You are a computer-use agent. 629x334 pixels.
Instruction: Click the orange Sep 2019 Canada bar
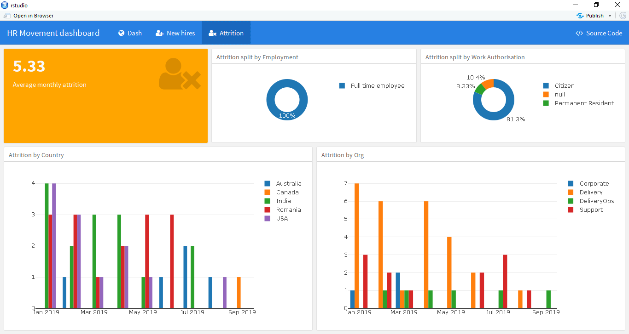[239, 293]
